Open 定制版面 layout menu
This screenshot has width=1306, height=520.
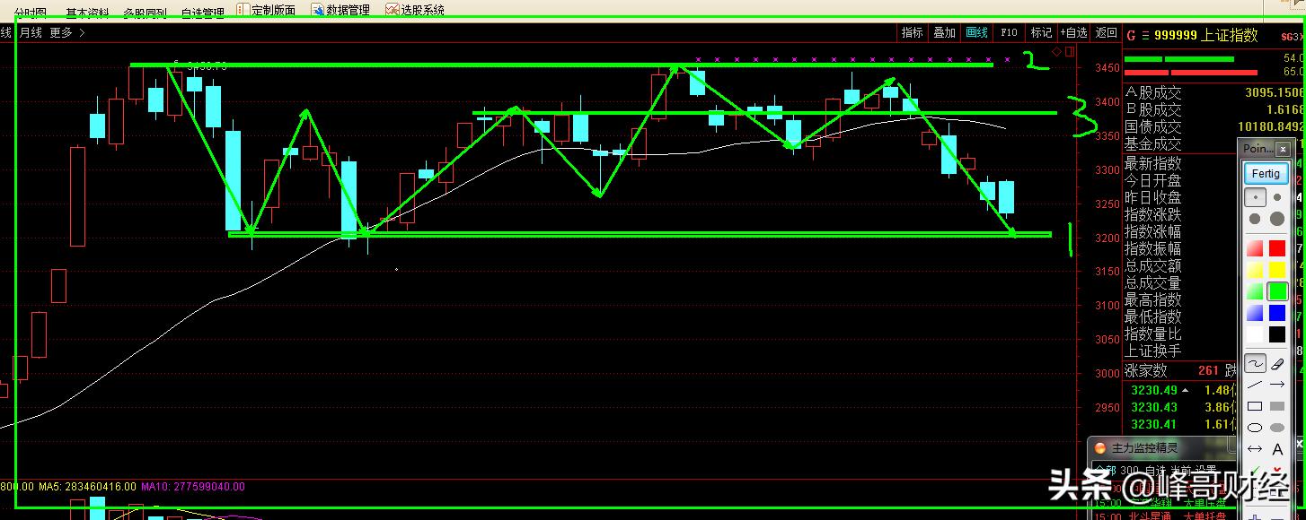coord(273,10)
